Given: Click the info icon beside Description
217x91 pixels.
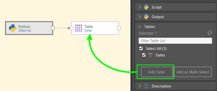Looking at the screenshot, I should 146,86.
